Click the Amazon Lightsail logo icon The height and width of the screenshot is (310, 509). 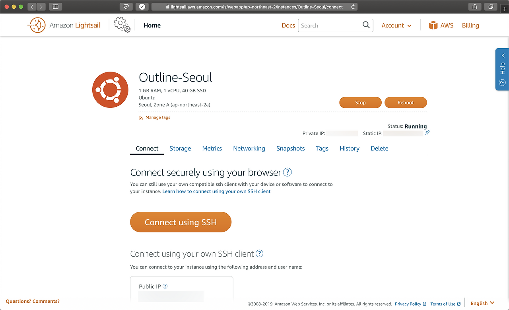[37, 25]
